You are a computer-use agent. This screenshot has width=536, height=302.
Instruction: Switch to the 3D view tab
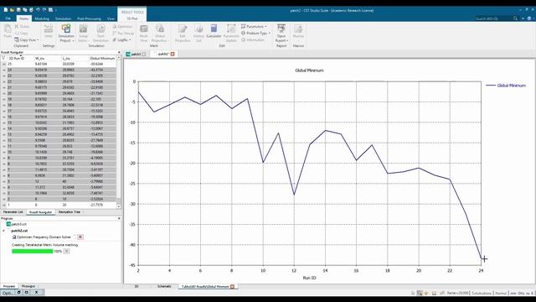pyautogui.click(x=136, y=286)
